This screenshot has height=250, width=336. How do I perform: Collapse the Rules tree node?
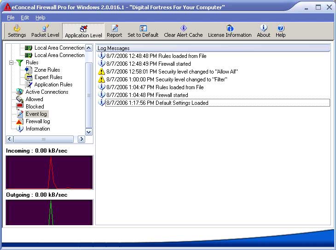pos(11,62)
